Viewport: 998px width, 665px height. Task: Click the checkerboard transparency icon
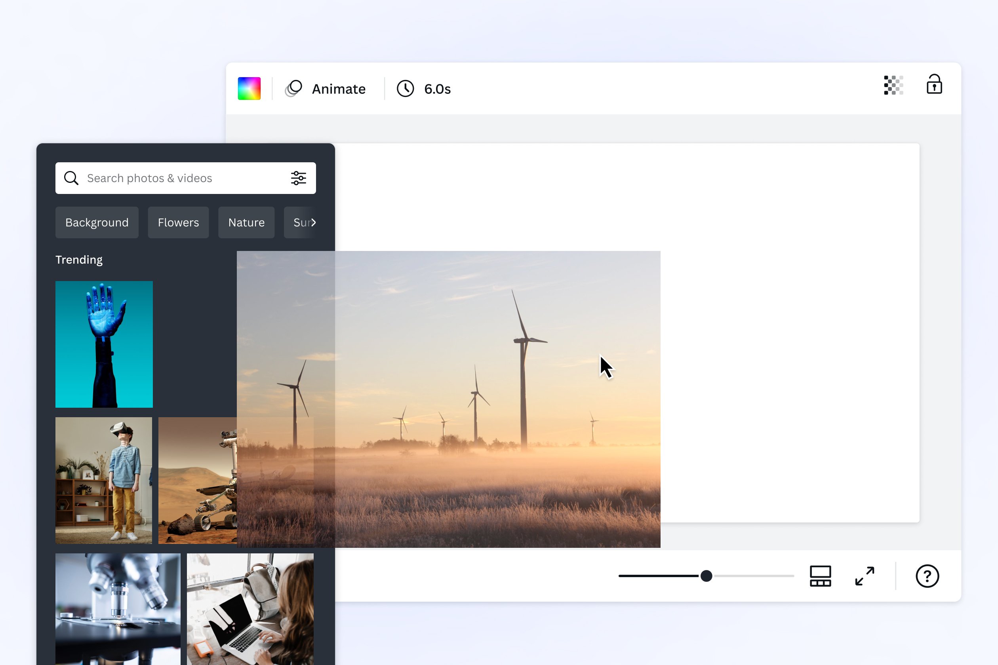[x=892, y=87]
